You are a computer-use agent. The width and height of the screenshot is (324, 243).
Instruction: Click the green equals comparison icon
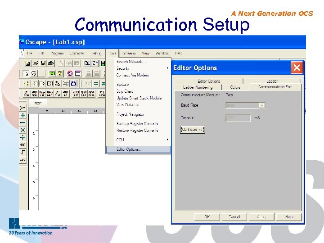pos(96,84)
